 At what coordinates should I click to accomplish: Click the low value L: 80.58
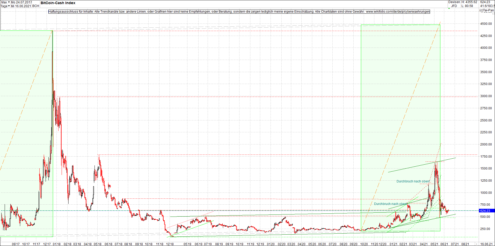467,6
